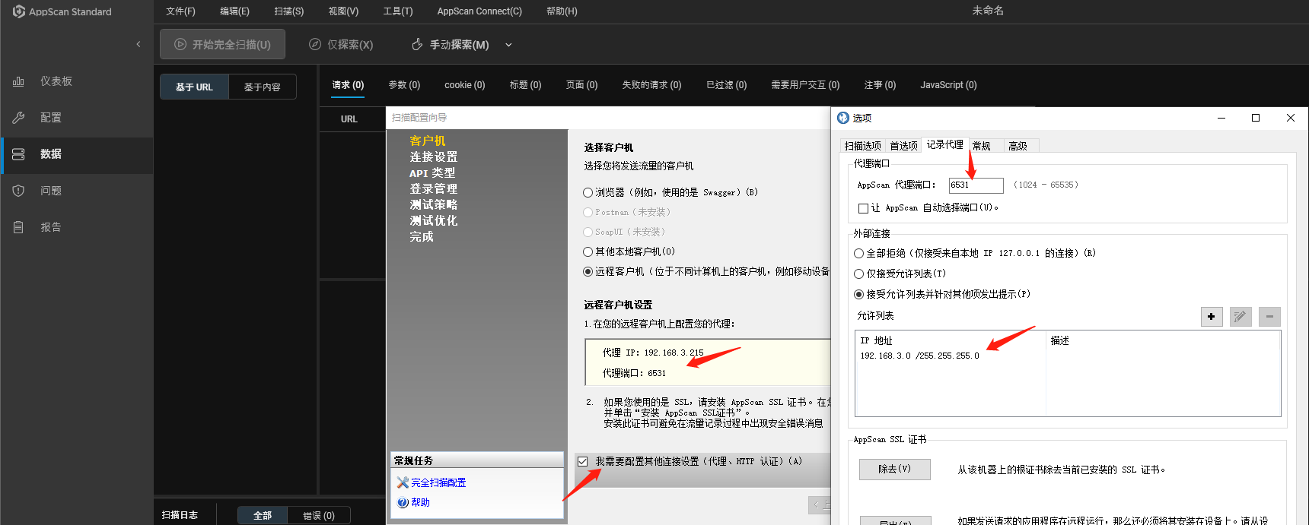The image size is (1309, 525).
Task: Click the URL column header
Action: pyautogui.click(x=349, y=119)
